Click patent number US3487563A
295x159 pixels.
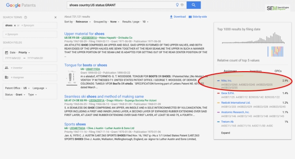pos(77,128)
